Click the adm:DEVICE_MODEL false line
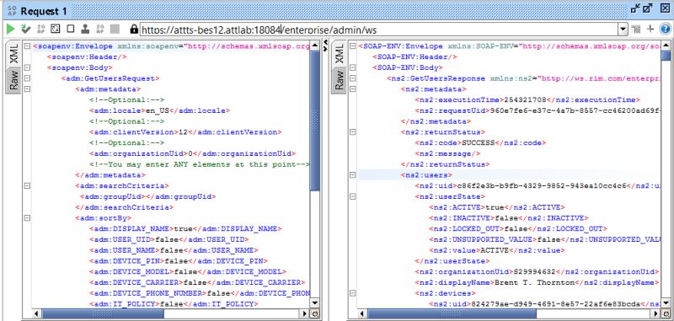The height and width of the screenshot is (321, 674). 188,271
